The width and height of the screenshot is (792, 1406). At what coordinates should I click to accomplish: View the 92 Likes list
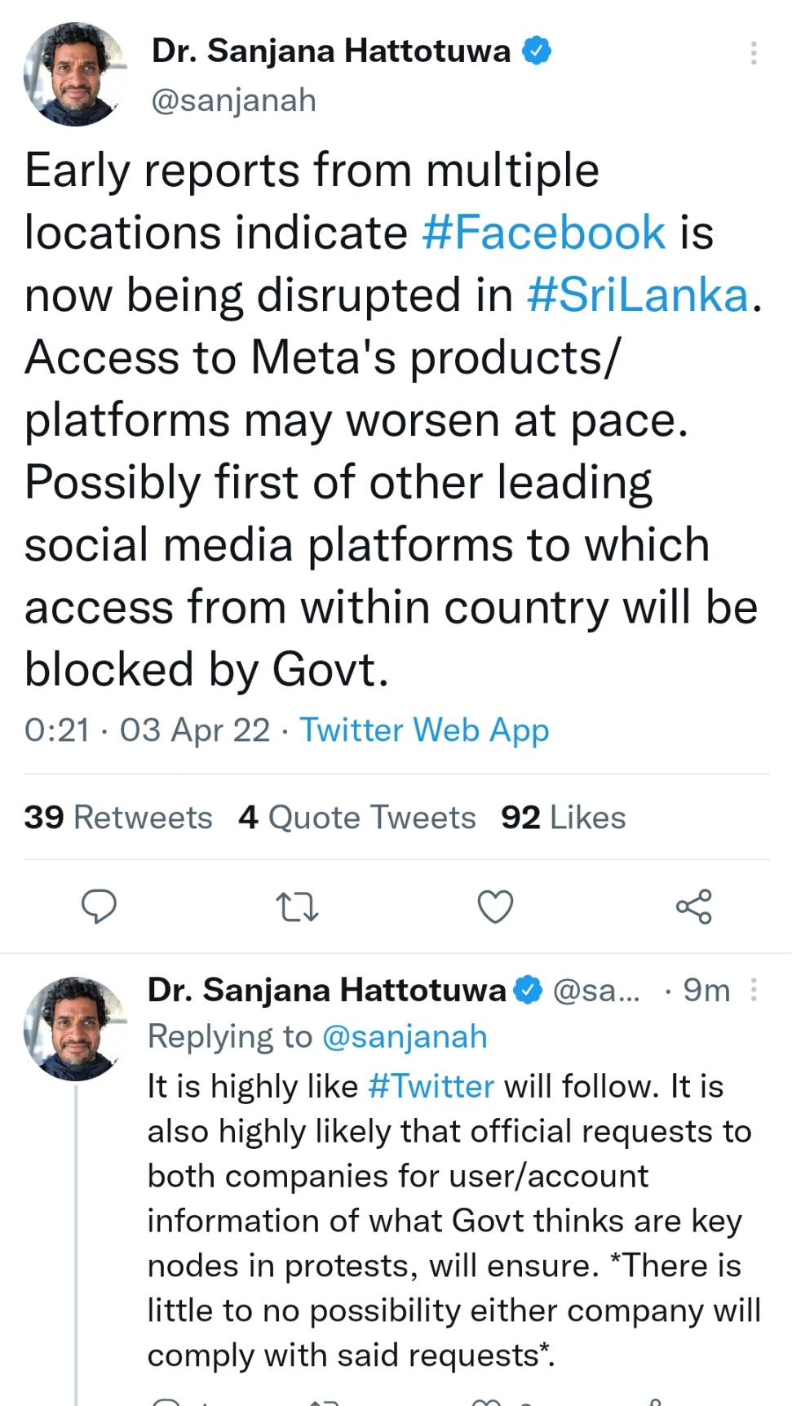[x=563, y=817]
